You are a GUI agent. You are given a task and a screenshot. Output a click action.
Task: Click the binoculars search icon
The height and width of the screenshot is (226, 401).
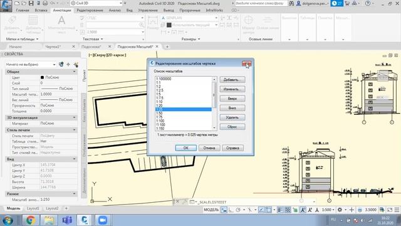coord(291,3)
